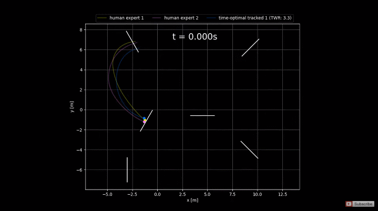Select the 'human expert 1' legend entry
Screen dimensions: 378x211
tap(120, 18)
